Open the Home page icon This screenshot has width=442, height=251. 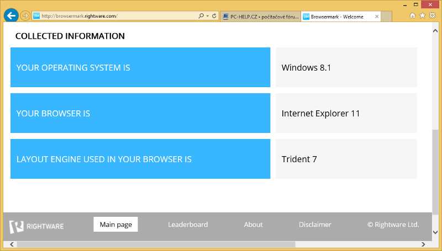coord(413,16)
